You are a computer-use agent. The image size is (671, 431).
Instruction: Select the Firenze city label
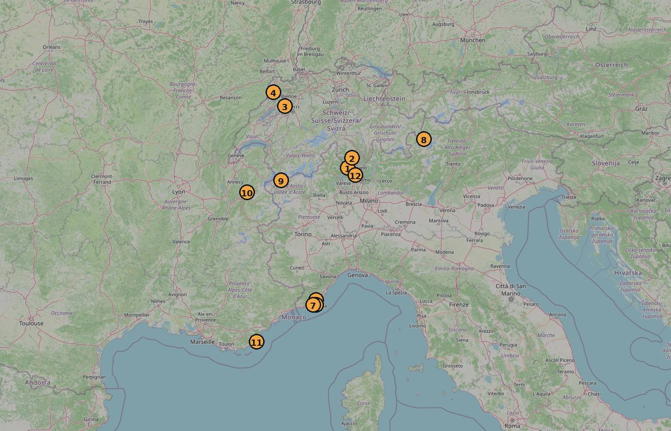coord(459,305)
